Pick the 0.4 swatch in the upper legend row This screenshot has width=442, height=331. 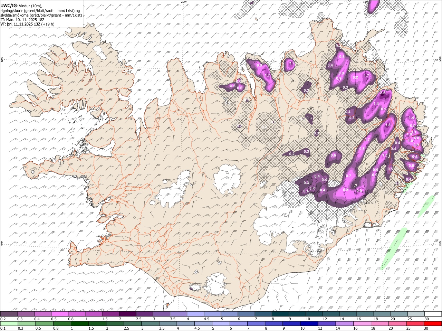(42, 314)
